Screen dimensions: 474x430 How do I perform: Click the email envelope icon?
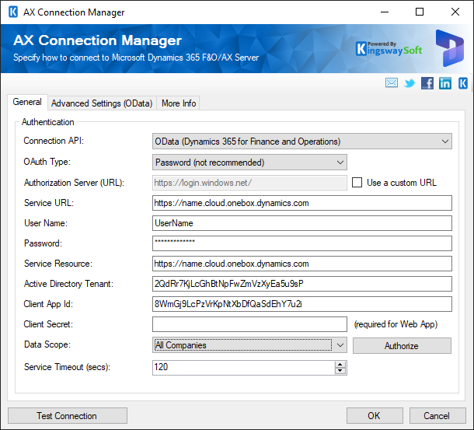coord(392,82)
